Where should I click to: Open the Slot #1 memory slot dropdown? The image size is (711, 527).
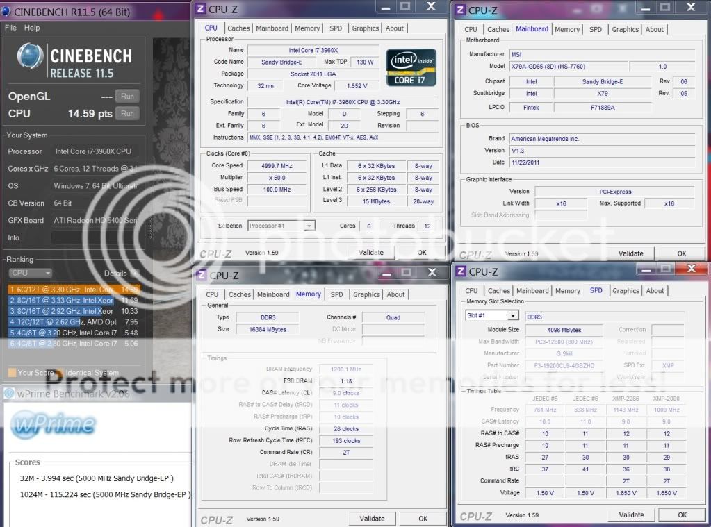click(x=492, y=316)
